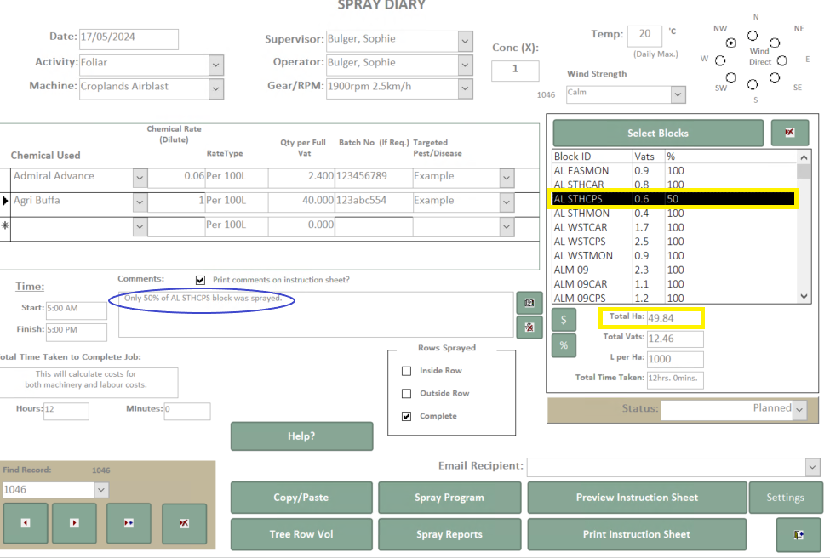Click into the Comments text box
Screen dimensions: 830x558
click(316, 315)
